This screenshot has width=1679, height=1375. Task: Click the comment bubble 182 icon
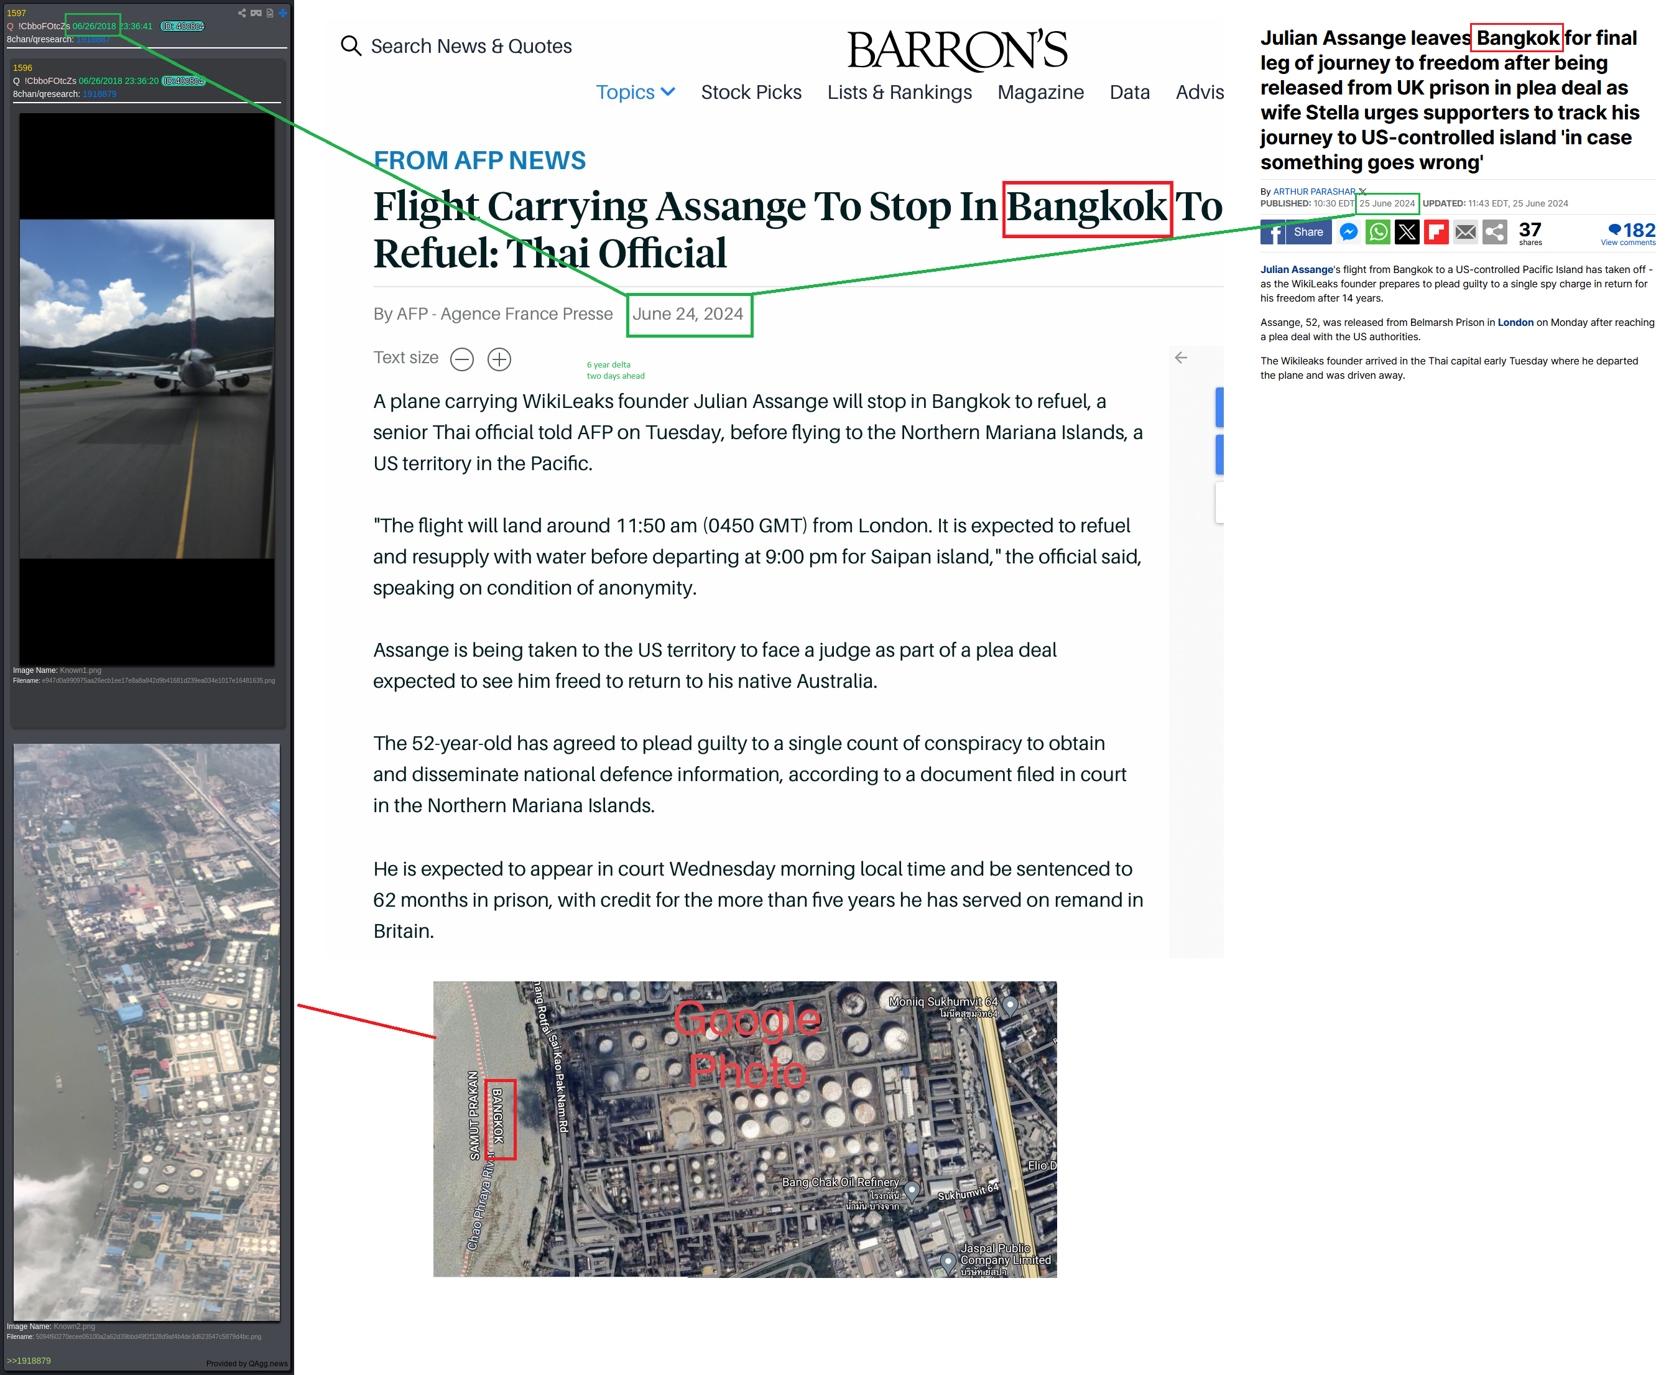pyautogui.click(x=1614, y=229)
